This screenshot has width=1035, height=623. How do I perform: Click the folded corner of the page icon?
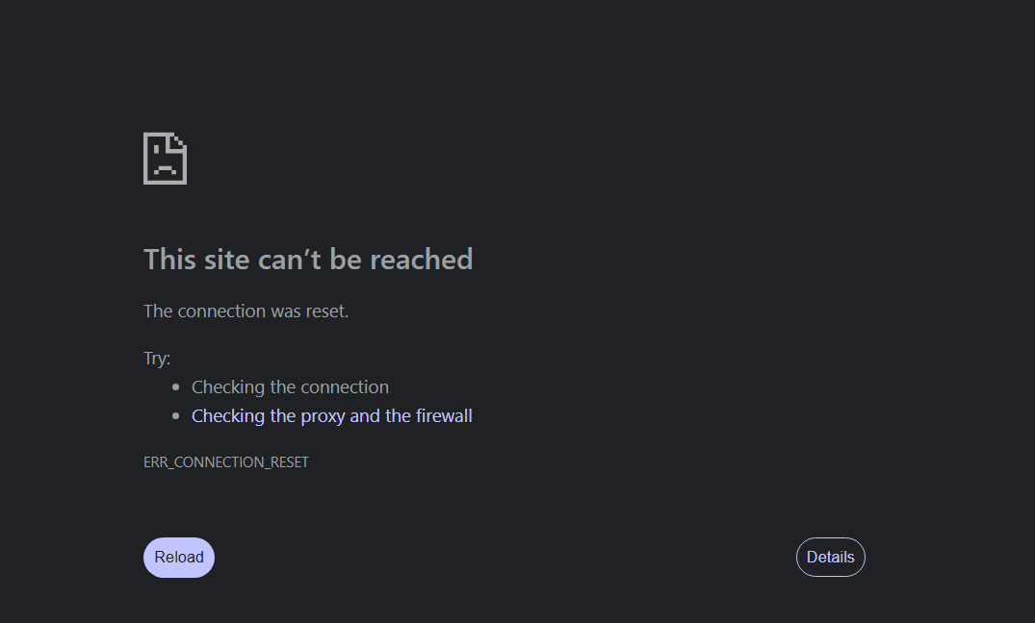179,140
